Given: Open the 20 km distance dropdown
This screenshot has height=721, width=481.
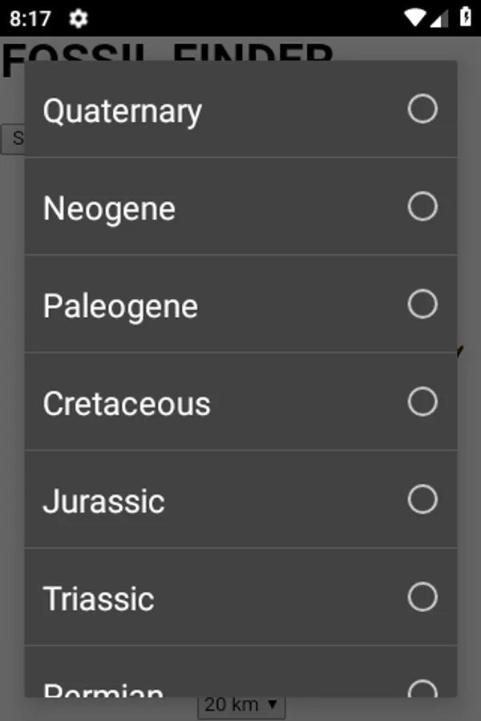Looking at the screenshot, I should pyautogui.click(x=240, y=706).
